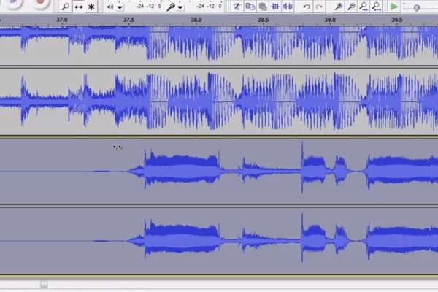Click the Copy icon
This screenshot has width=438, height=292.
[x=250, y=7]
